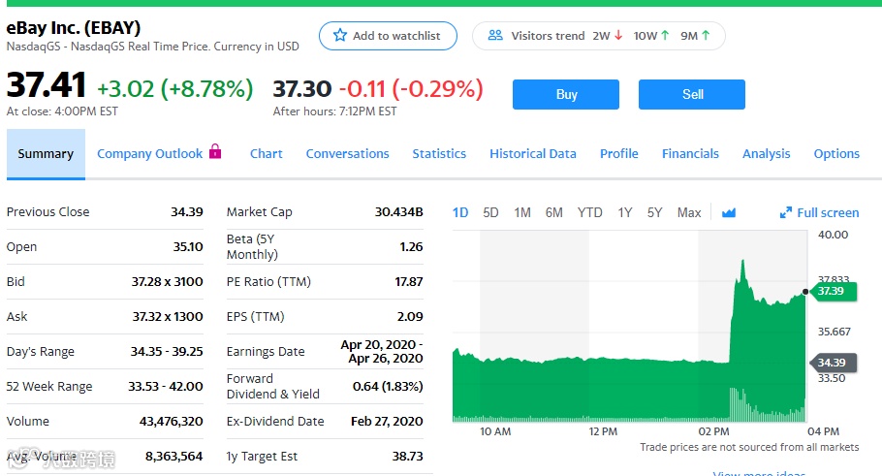The height and width of the screenshot is (476, 882).
Task: Select the 6M chart range
Action: pos(553,212)
